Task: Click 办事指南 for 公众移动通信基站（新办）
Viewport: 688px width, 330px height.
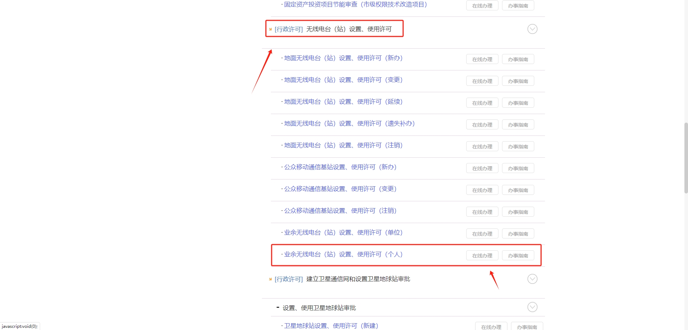Action: (518, 168)
